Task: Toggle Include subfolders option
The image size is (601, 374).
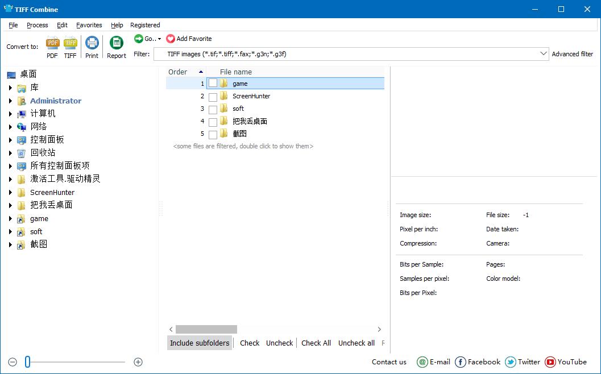Action: pyautogui.click(x=200, y=343)
